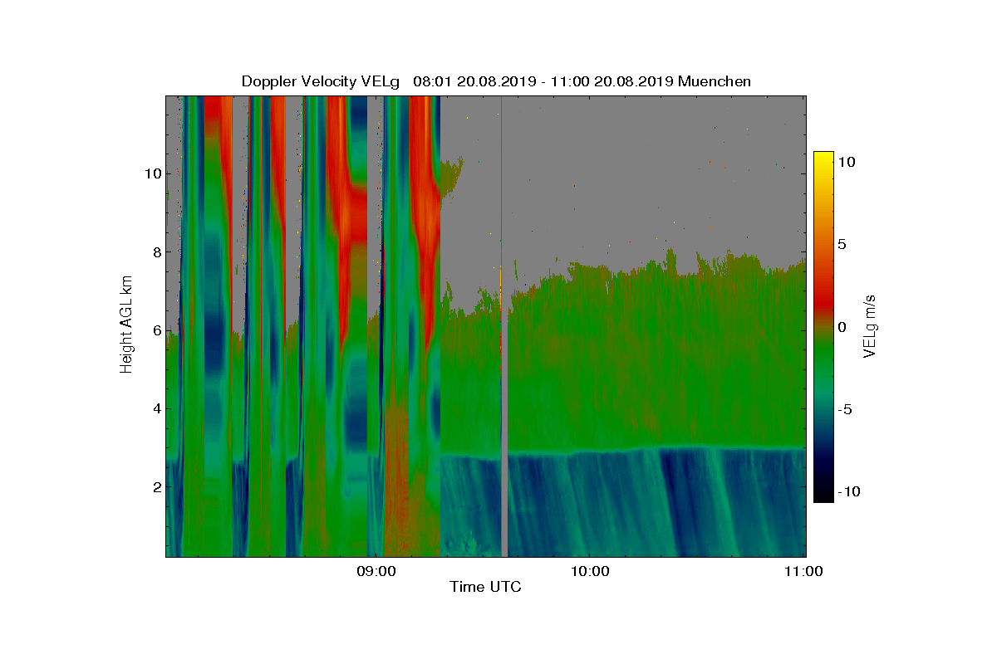997x664 pixels.
Task: Click the height tick label '10'
Action: click(x=152, y=173)
